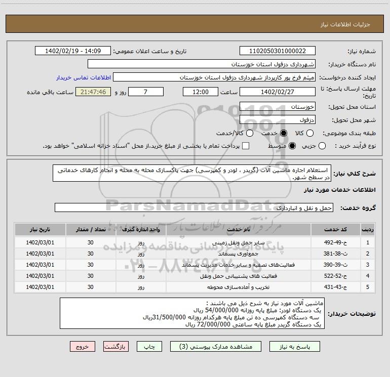Select the کالا/خدمت radio button

tap(250, 133)
